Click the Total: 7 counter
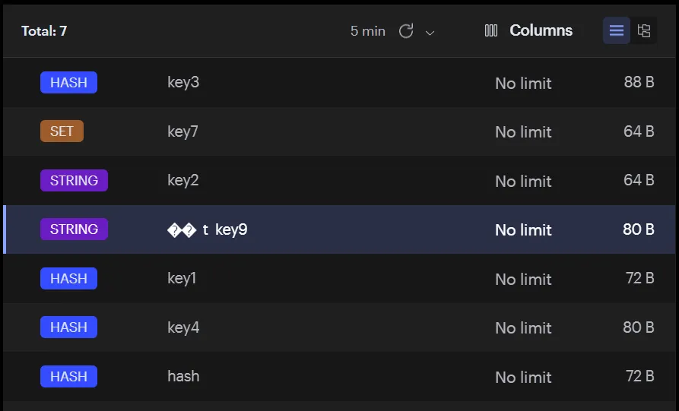 click(44, 31)
